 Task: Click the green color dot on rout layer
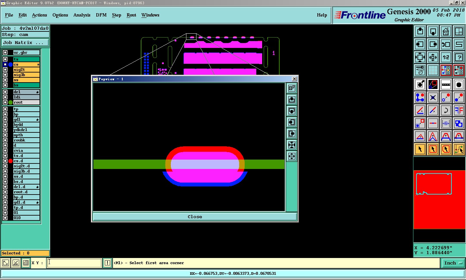(x=11, y=102)
